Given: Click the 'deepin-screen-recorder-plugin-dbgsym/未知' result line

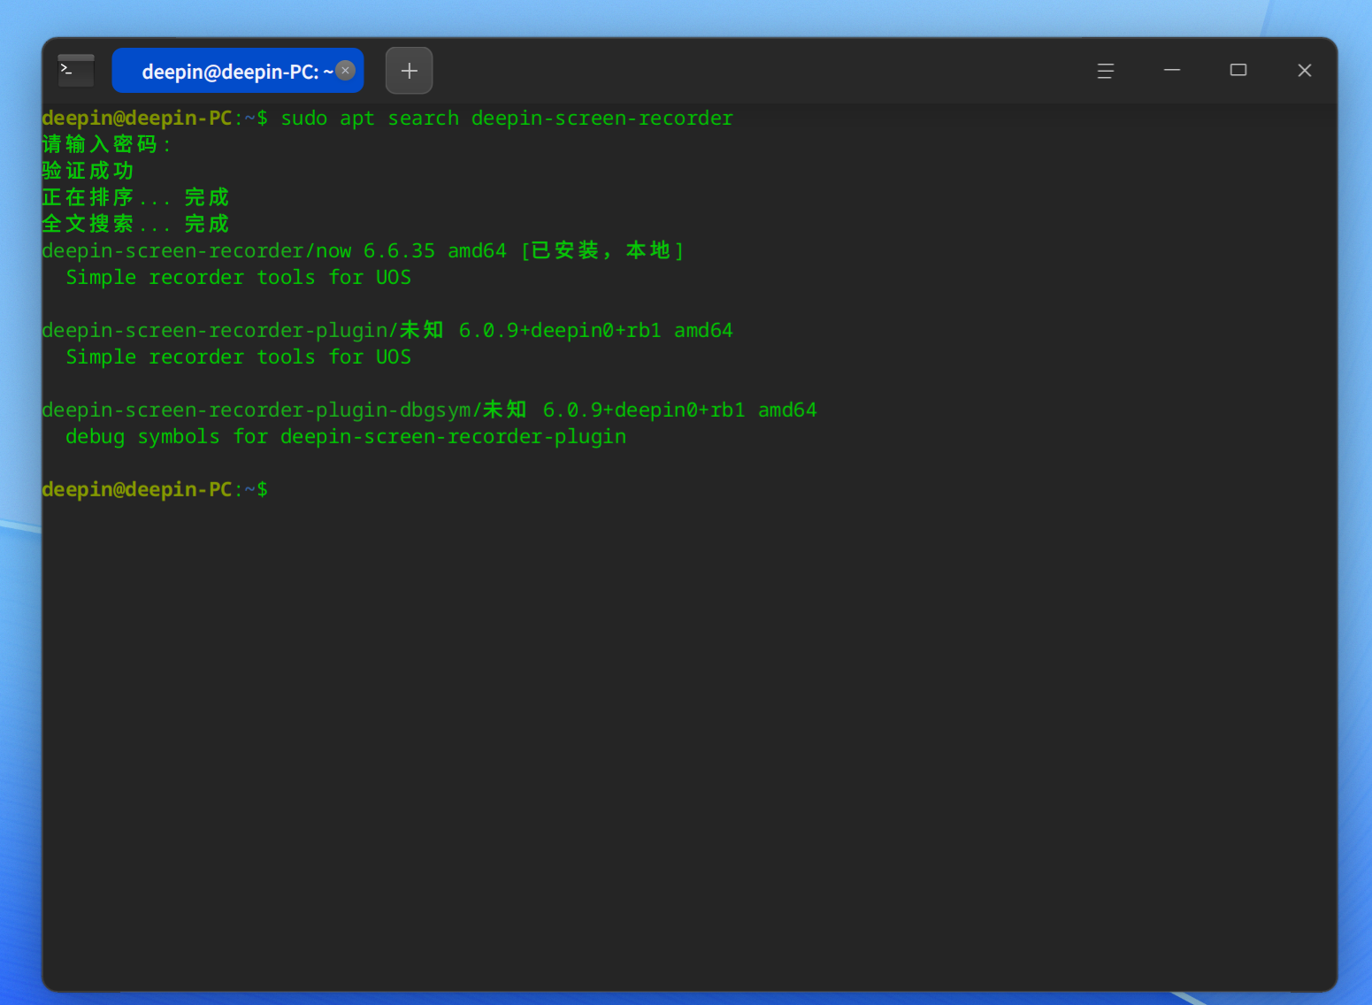Looking at the screenshot, I should click(429, 410).
